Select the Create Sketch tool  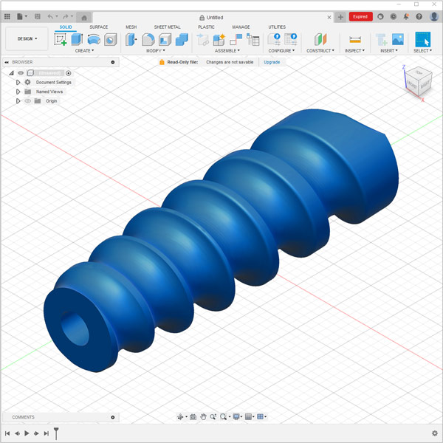(61, 39)
